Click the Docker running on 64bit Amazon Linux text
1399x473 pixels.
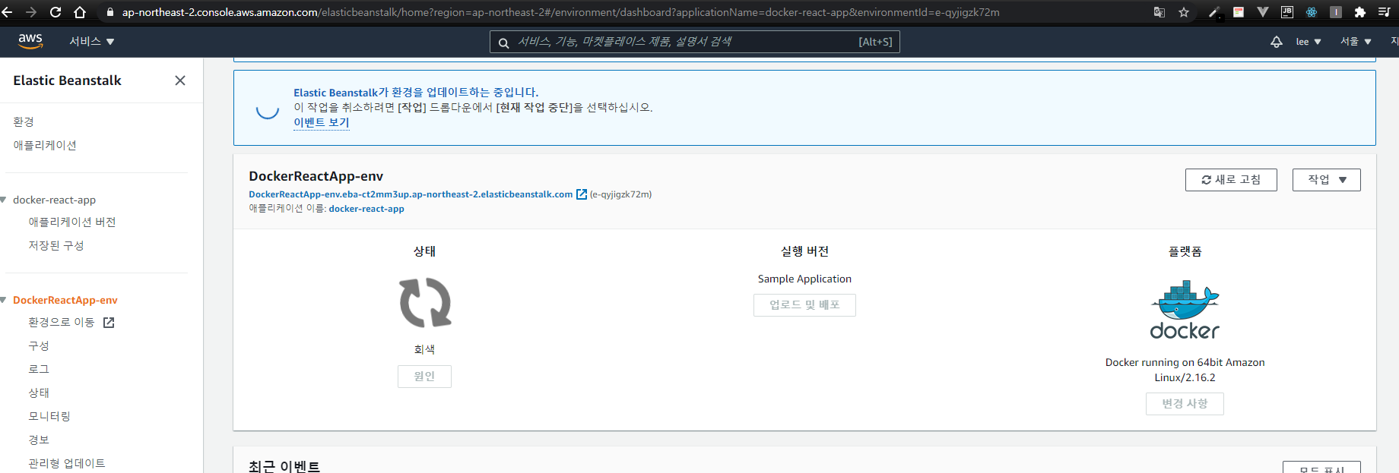1185,370
